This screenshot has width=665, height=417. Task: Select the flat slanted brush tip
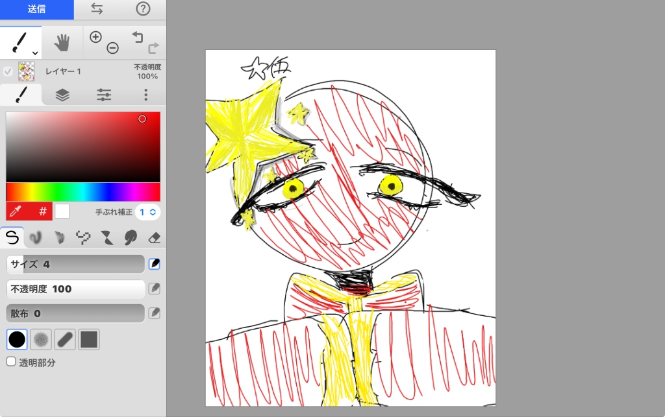coord(65,340)
